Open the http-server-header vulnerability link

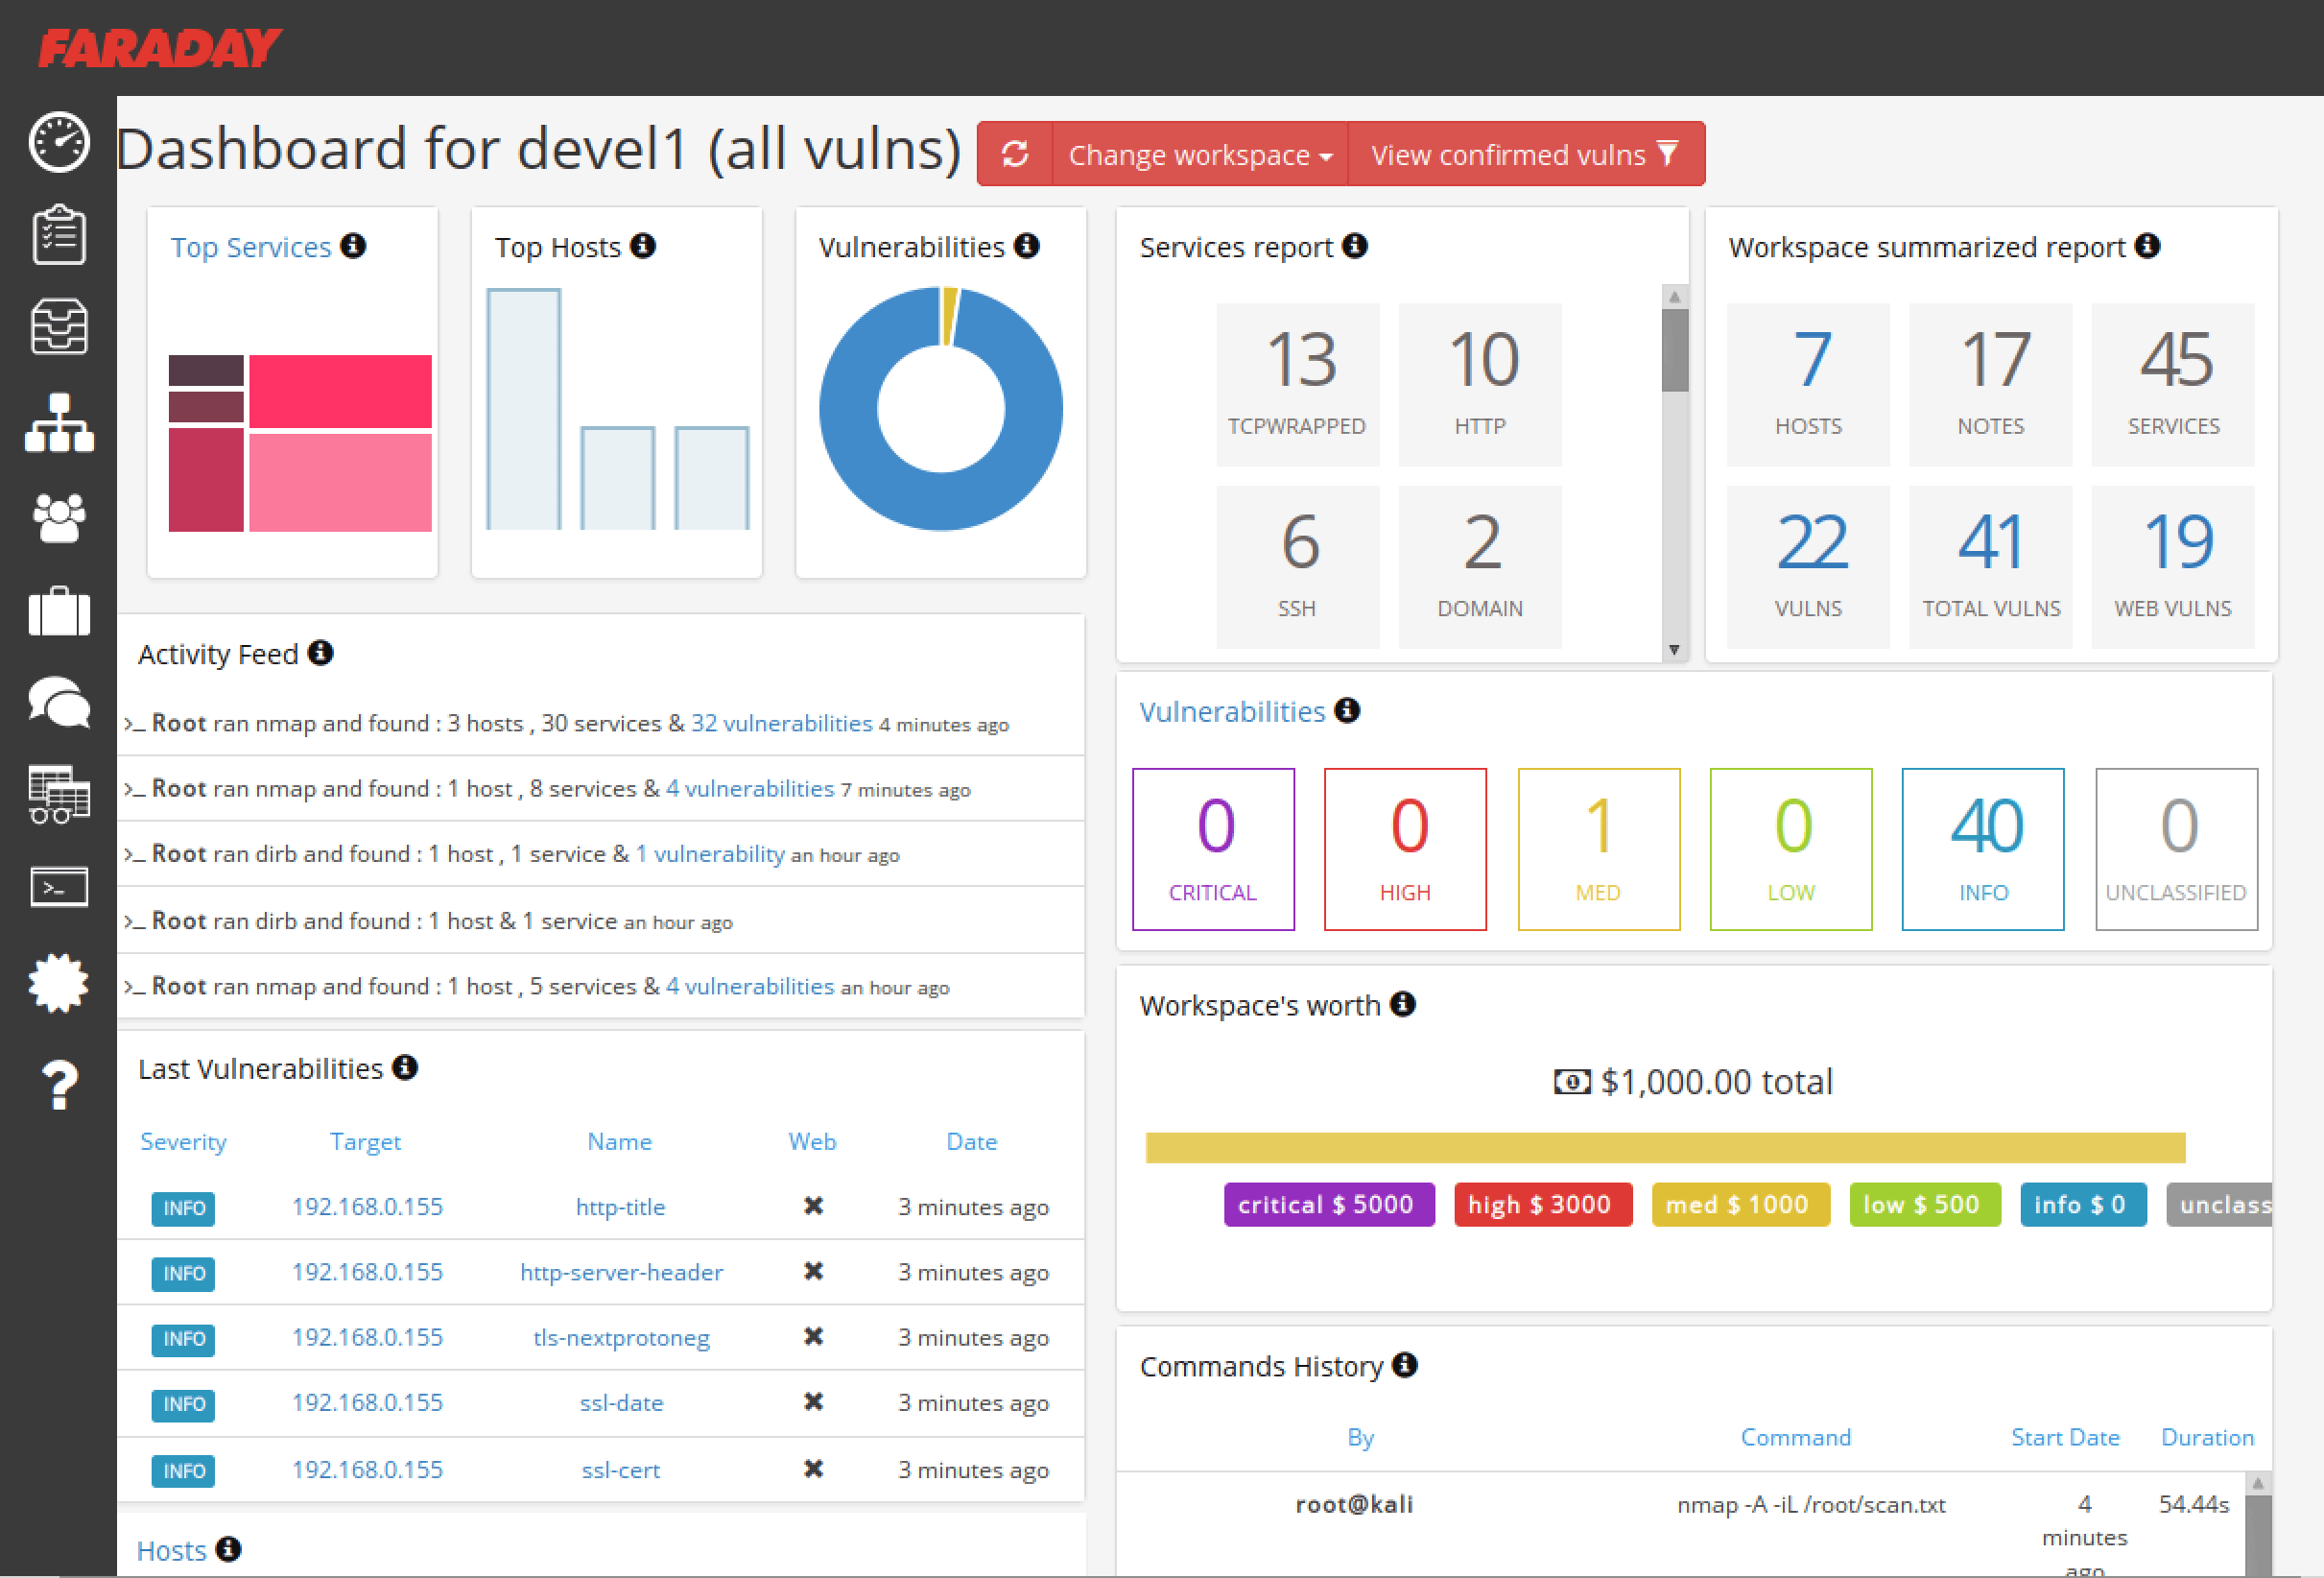tap(621, 1272)
